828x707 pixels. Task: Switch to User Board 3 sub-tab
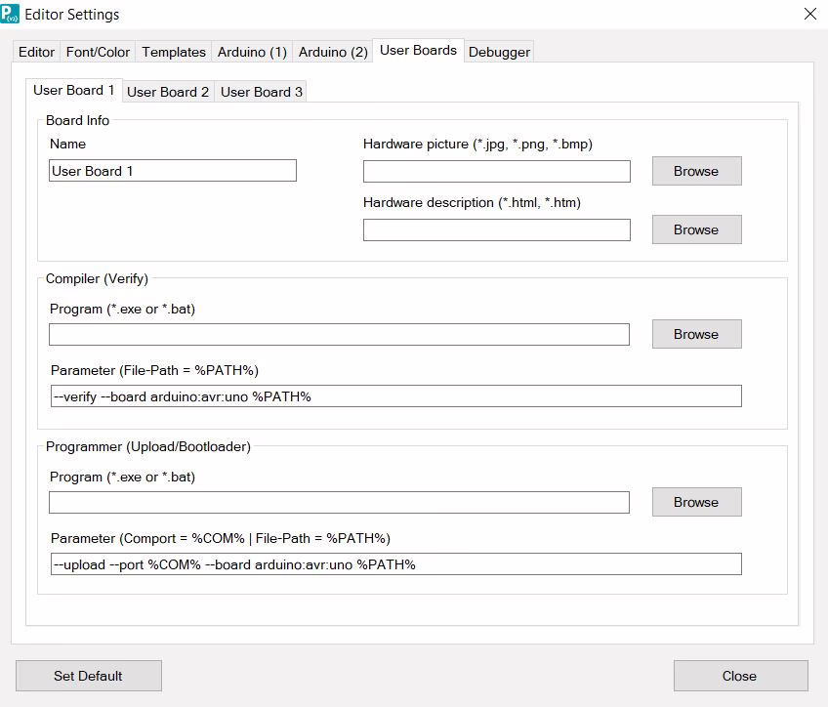(x=262, y=92)
